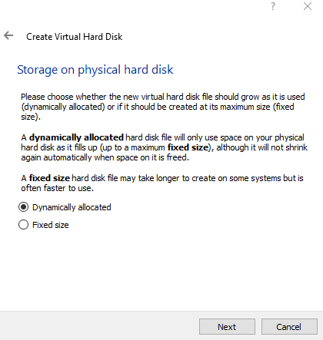
Task: Click bold "fixed size" before "although it will"
Action: point(188,147)
